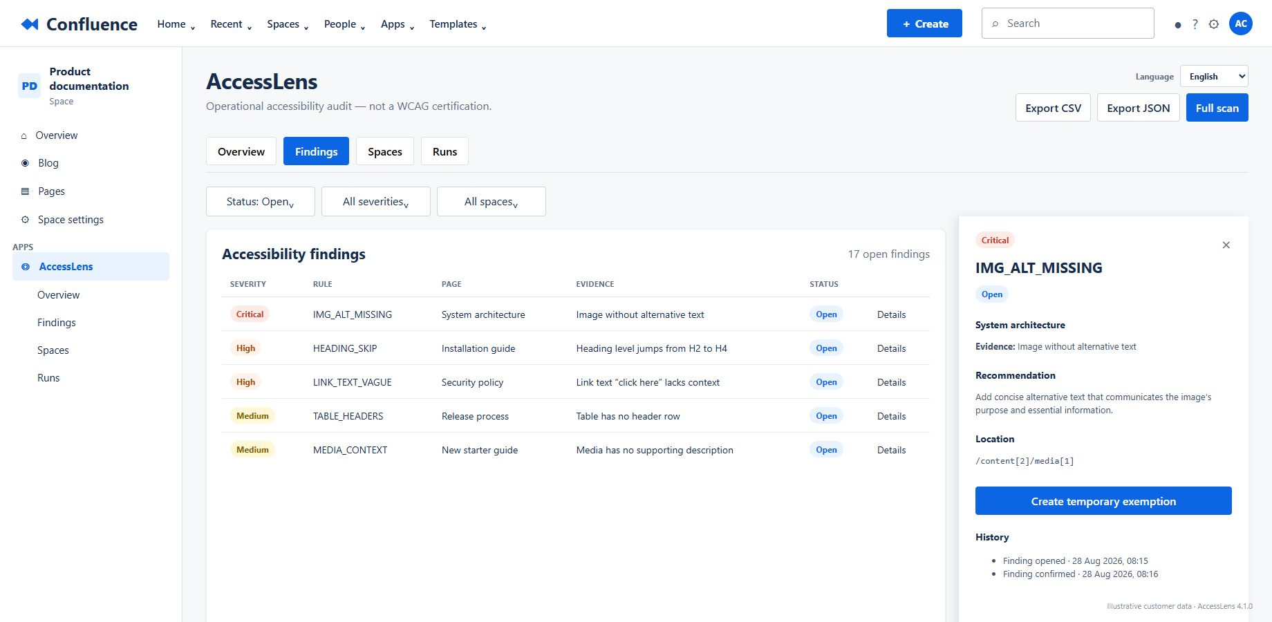This screenshot has width=1272, height=622.
Task: Open Pages in the sidebar
Action: pos(51,191)
